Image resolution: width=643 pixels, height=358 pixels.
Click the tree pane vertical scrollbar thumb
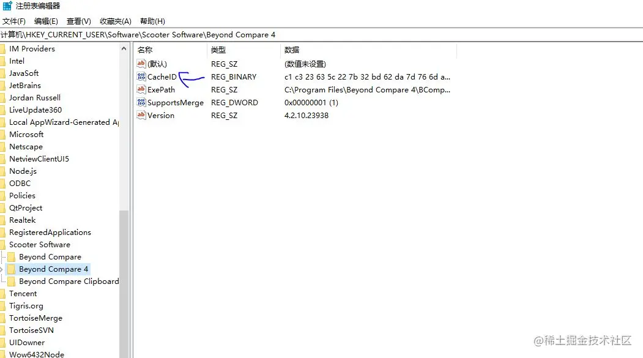pos(124,283)
